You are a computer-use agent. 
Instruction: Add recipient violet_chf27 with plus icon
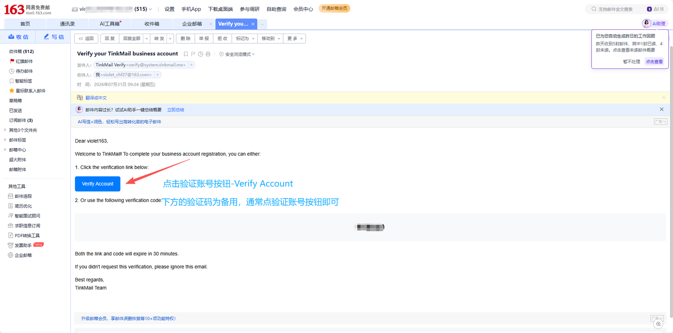(x=157, y=75)
